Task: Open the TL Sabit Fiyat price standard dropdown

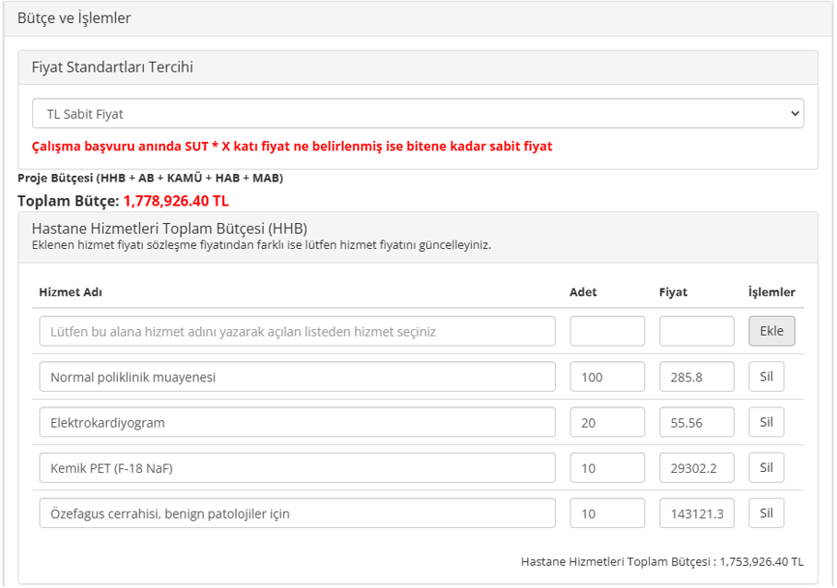Action: click(418, 114)
